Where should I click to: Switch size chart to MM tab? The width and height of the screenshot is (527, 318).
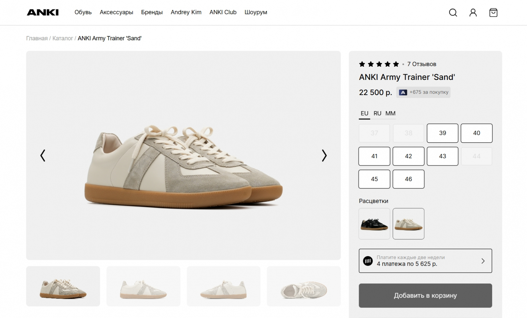coord(390,113)
